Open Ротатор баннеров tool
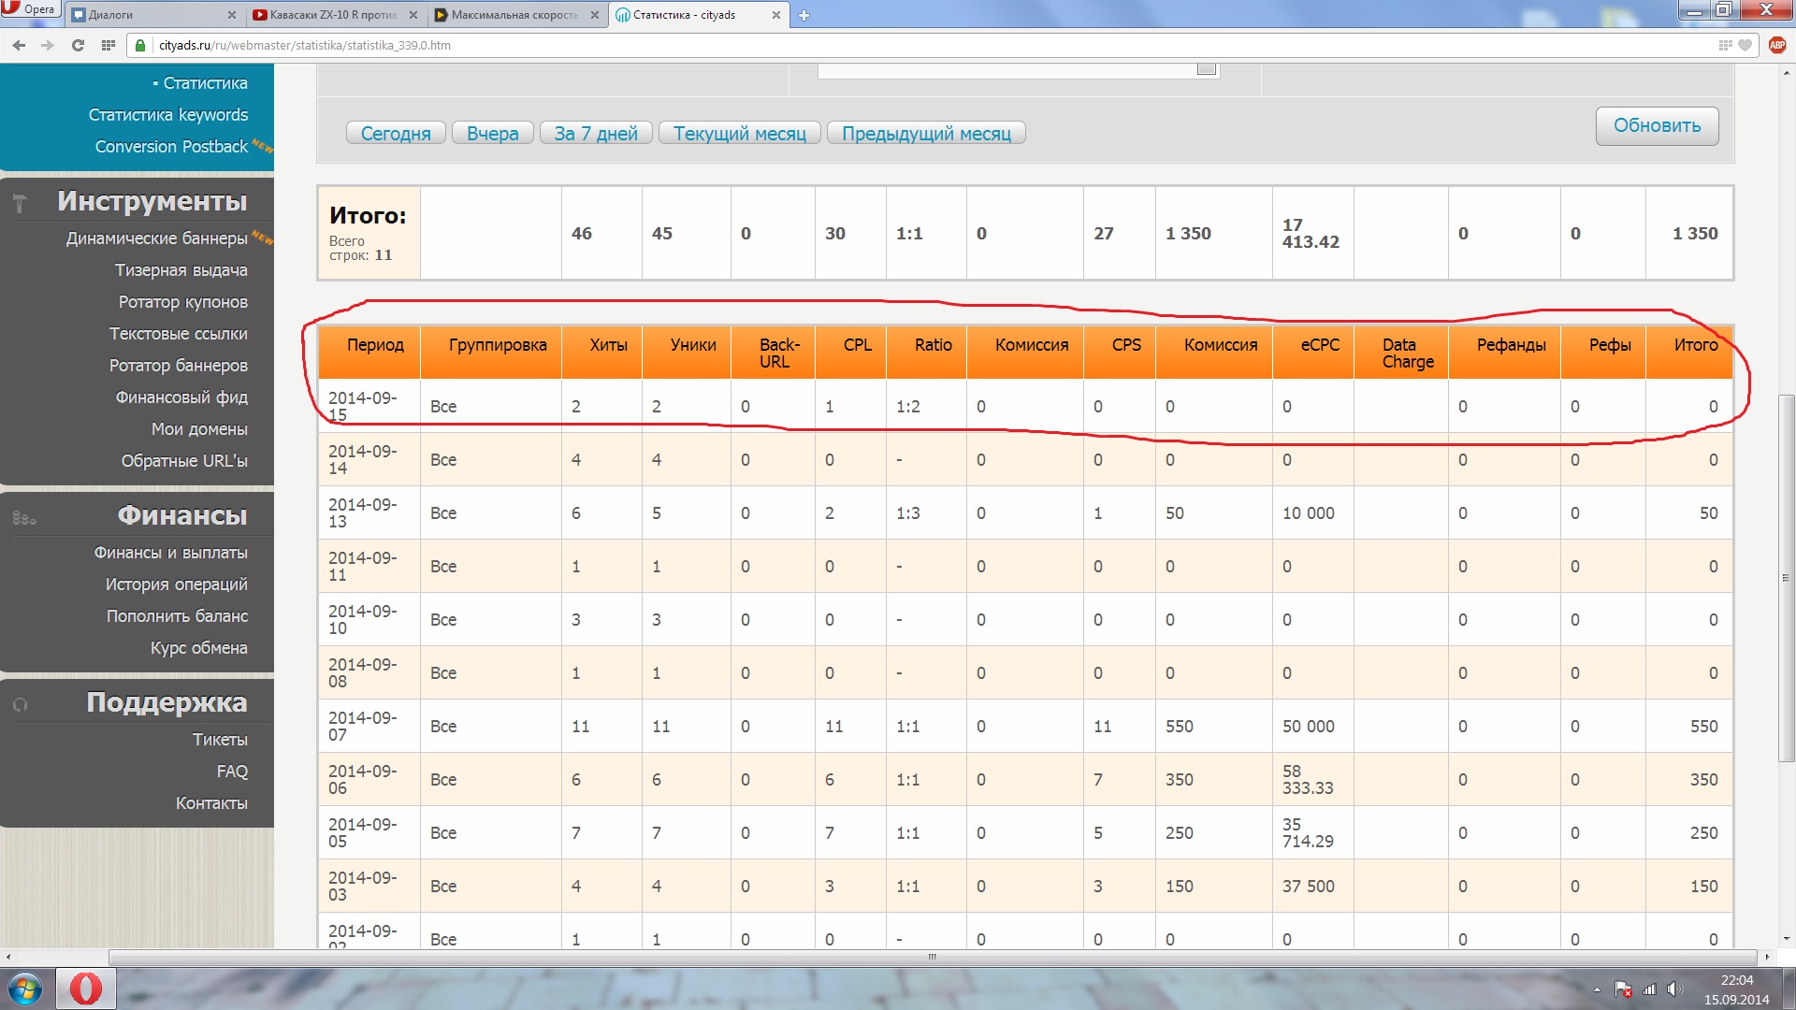The width and height of the screenshot is (1796, 1010). pos(178,366)
